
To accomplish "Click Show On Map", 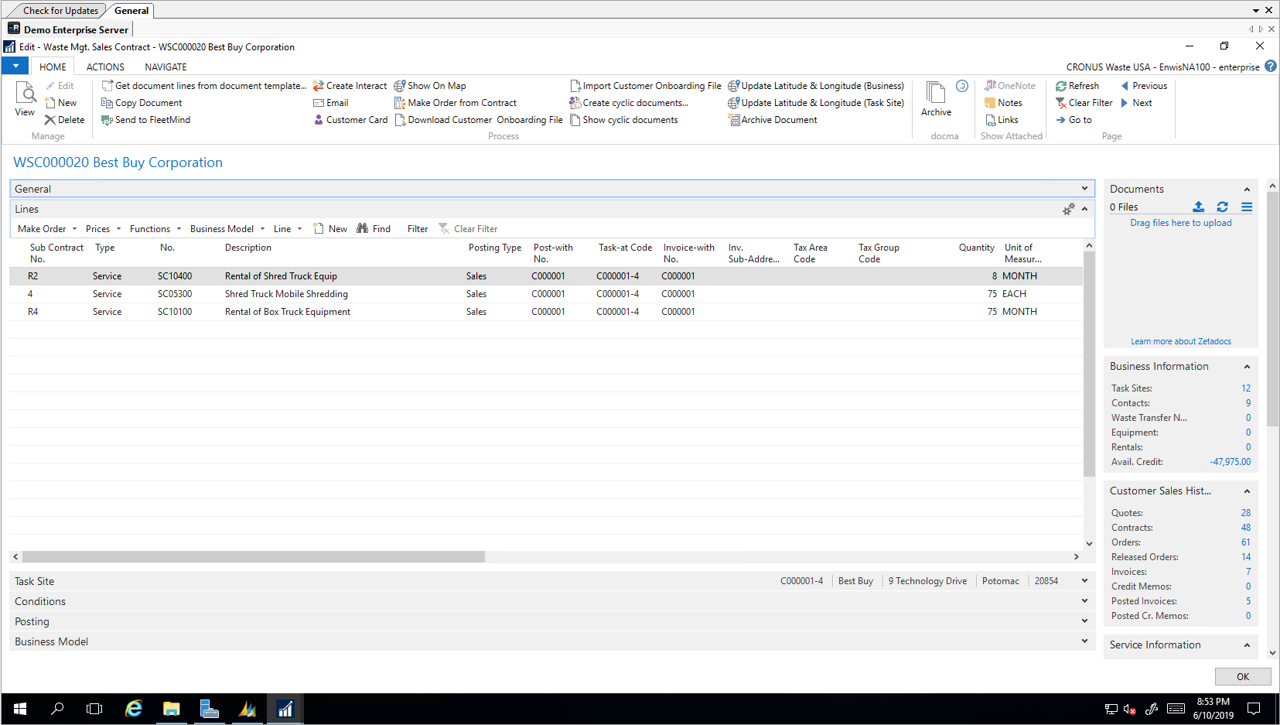I will click(430, 86).
